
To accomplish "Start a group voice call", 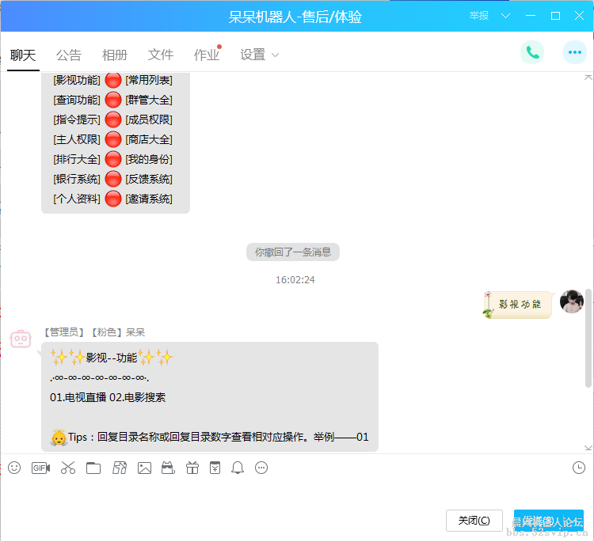I will [532, 52].
